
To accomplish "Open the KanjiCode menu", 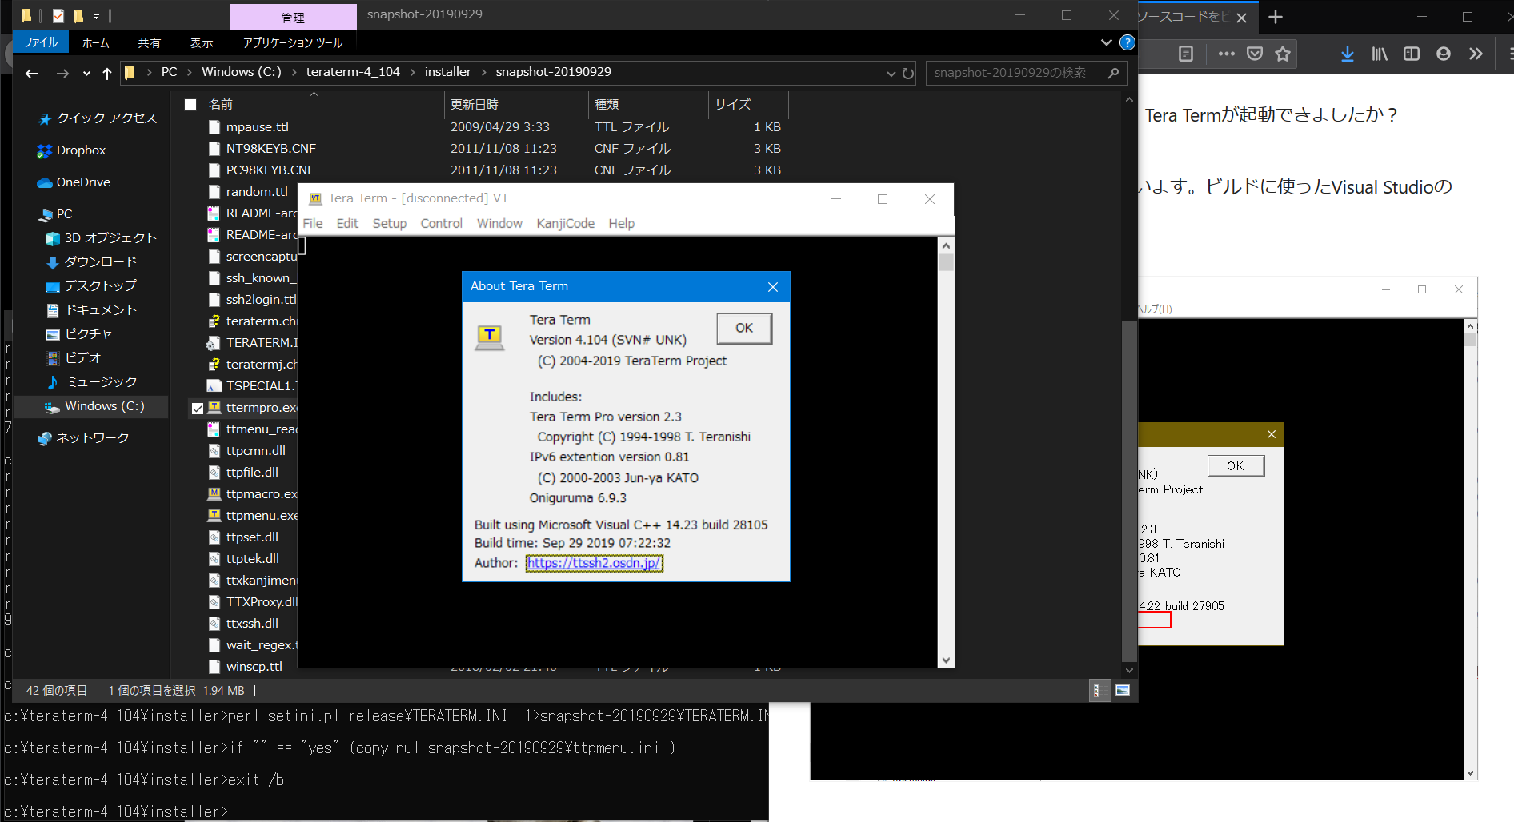I will [565, 224].
